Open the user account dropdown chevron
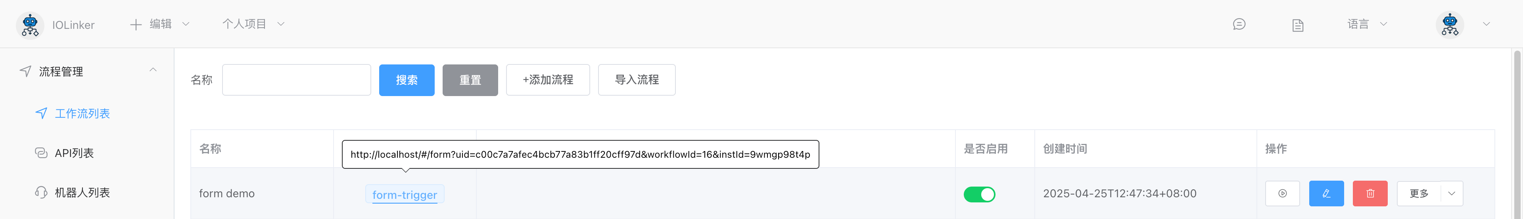Viewport: 1523px width, 219px height. (x=1486, y=24)
